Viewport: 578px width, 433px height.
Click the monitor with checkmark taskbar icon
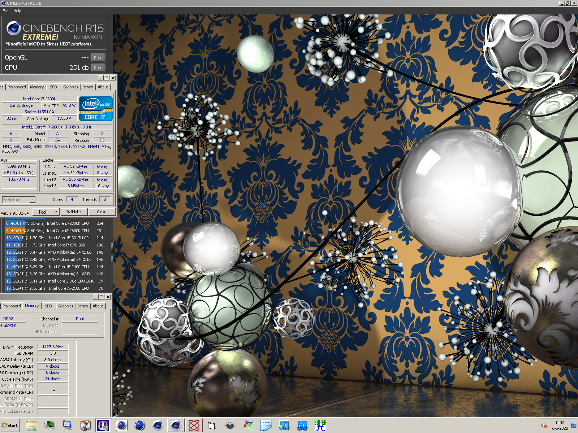tap(68, 426)
